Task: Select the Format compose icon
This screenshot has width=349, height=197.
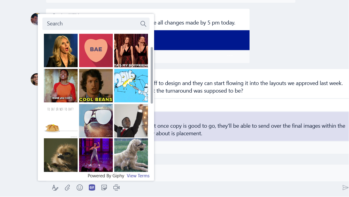Action: pos(55,188)
